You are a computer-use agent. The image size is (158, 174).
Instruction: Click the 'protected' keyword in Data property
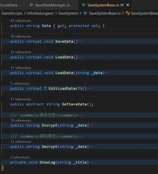click(79, 26)
